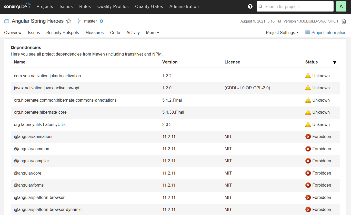Click warning icon for hibernate-core row
The height and width of the screenshot is (215, 351).
click(308, 112)
